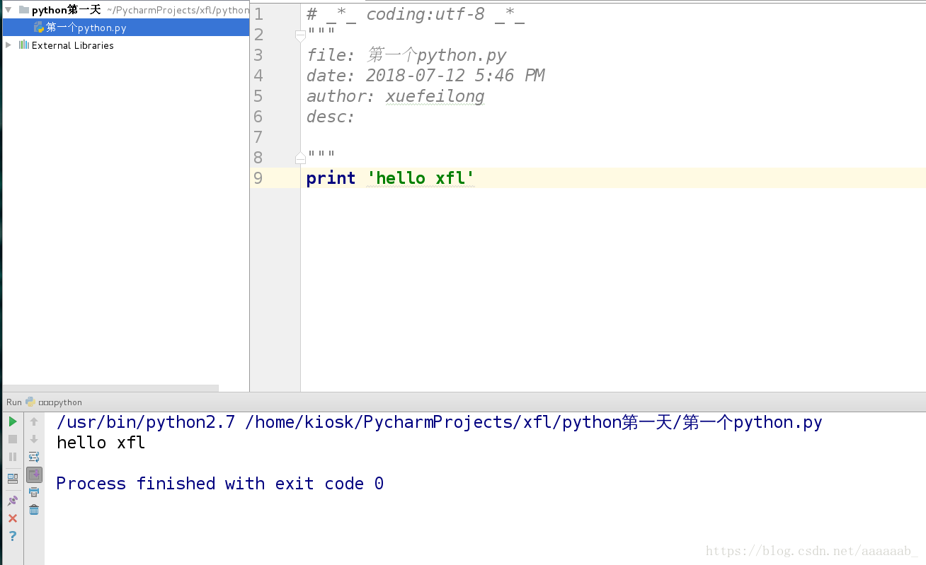The height and width of the screenshot is (565, 926).
Task: Print console output with printer icon
Action: coord(34,492)
